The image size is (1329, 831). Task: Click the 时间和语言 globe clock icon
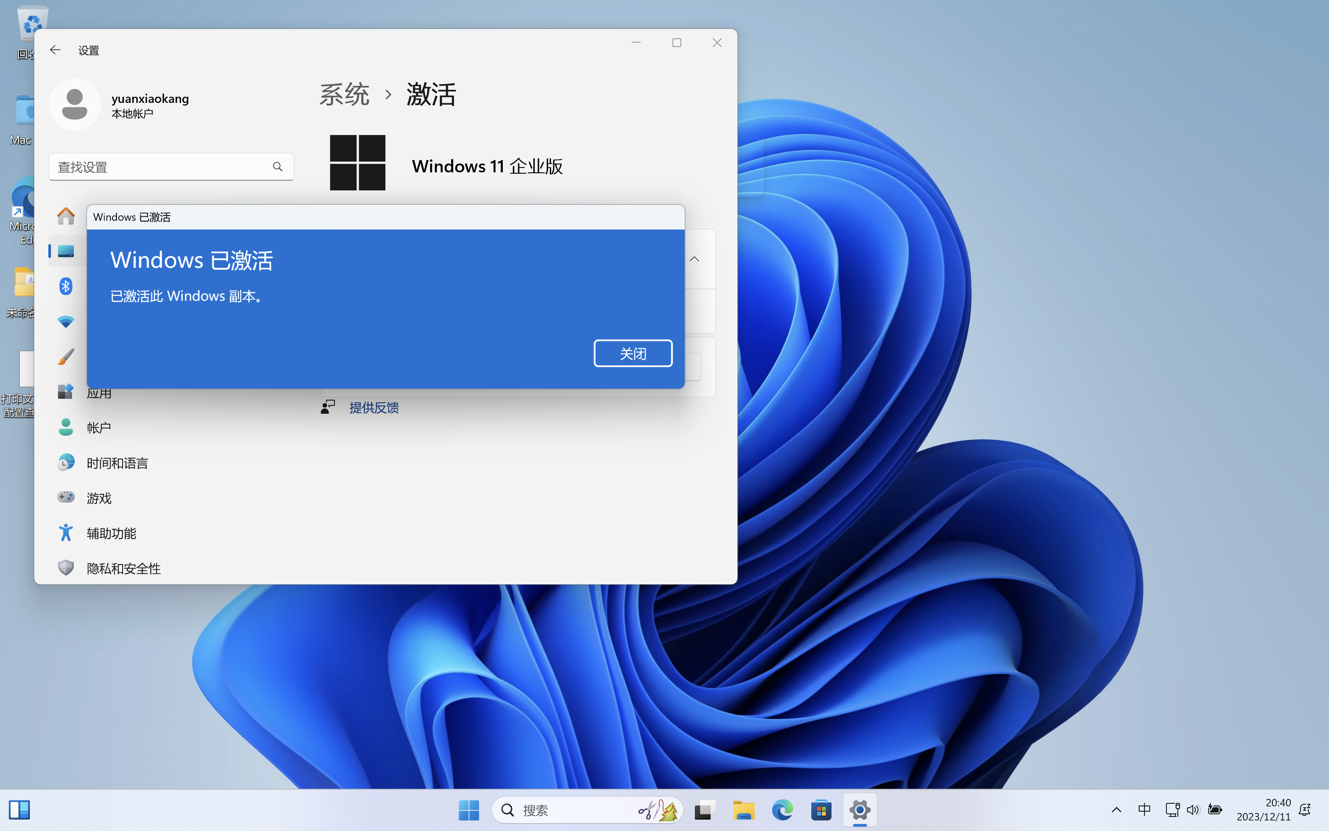tap(66, 462)
